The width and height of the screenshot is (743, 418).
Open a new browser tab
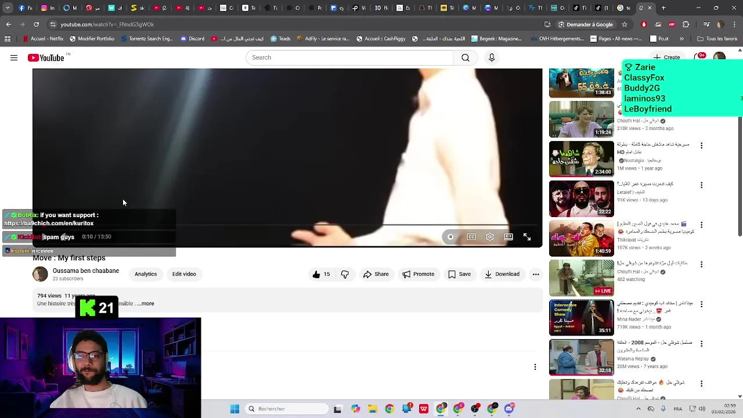click(x=663, y=8)
